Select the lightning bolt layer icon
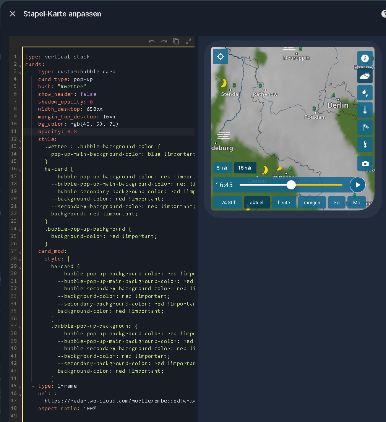Screen dimensions: 386x422 pos(365,144)
